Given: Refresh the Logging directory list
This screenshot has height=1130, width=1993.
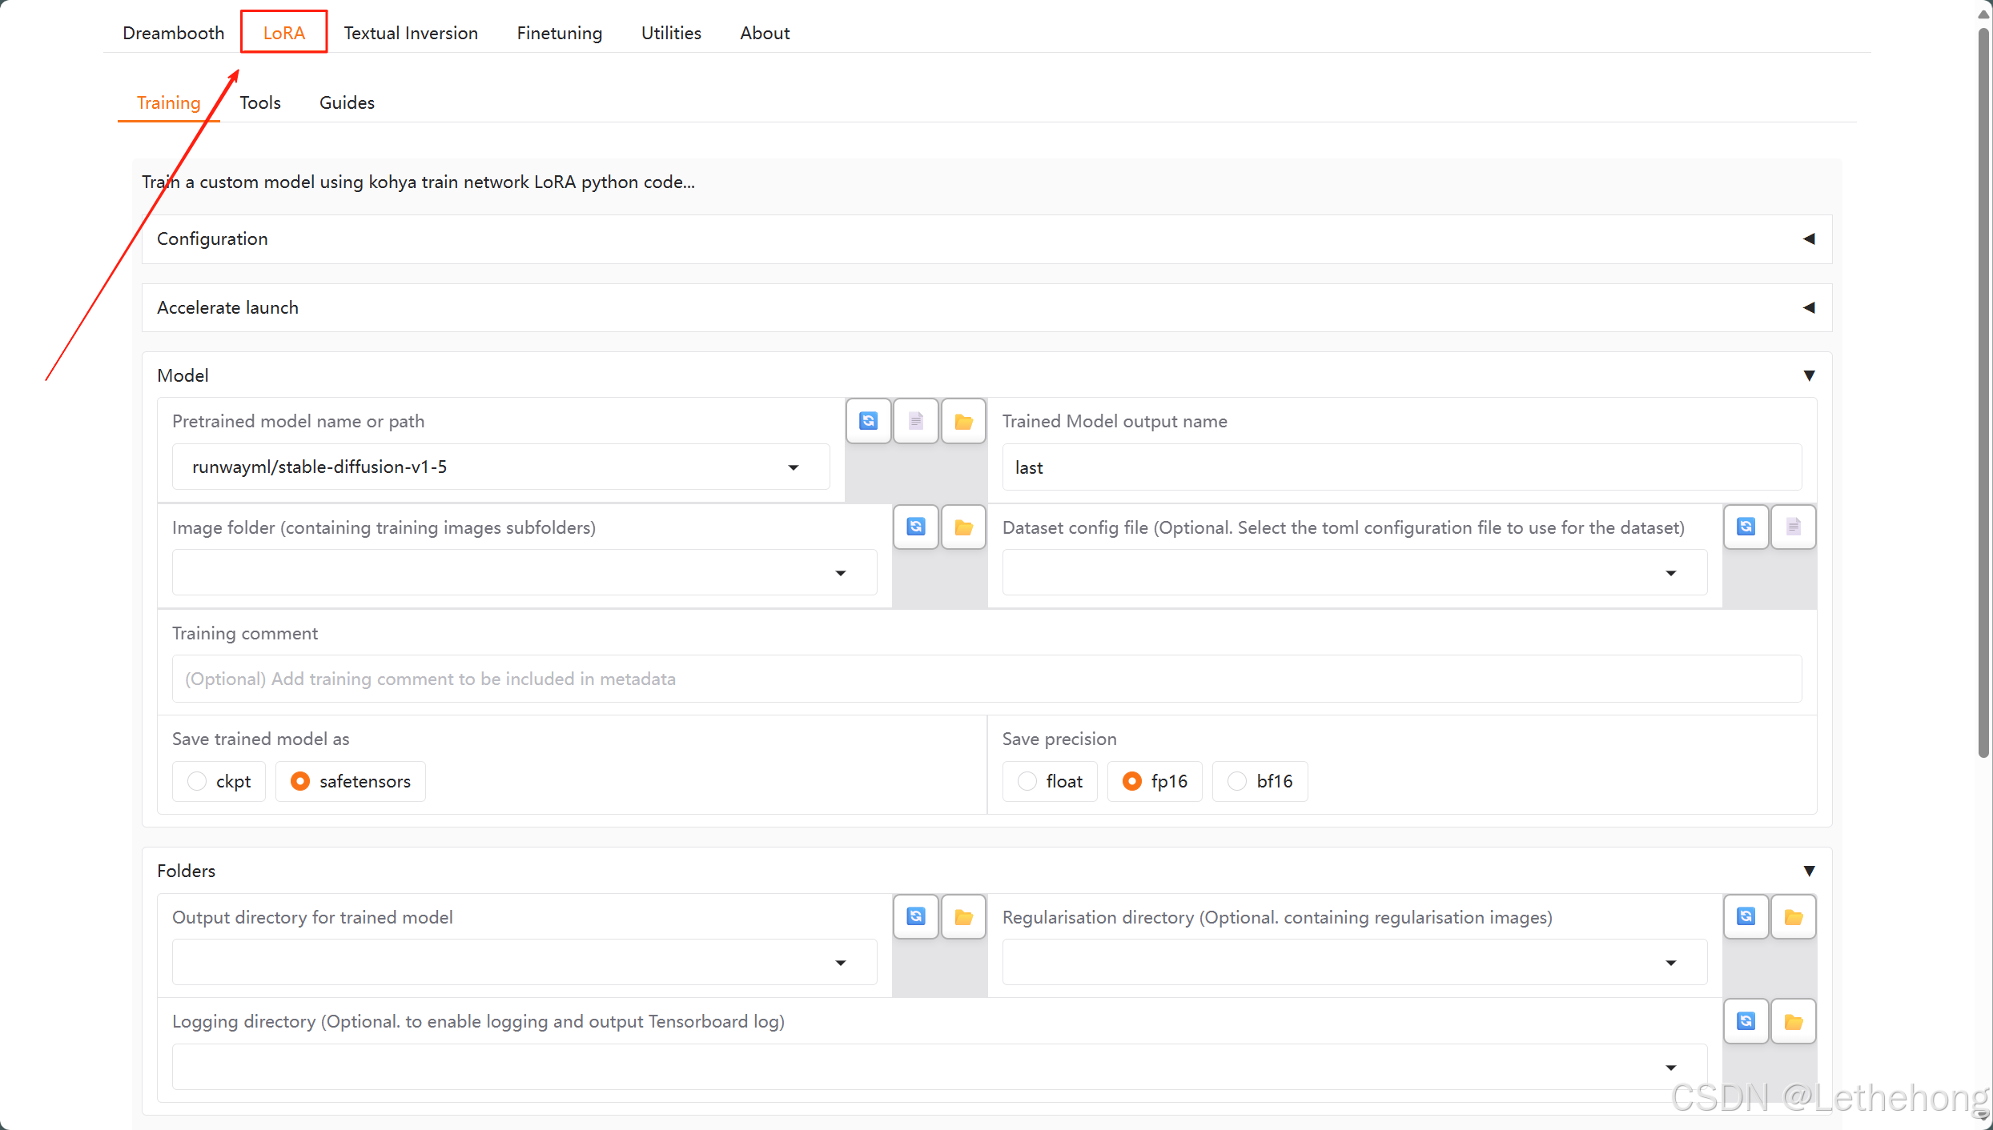Looking at the screenshot, I should pos(1746,1021).
